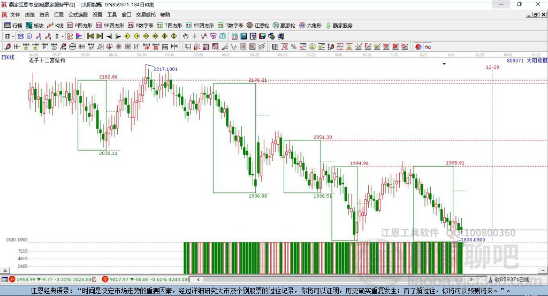Click the 收859371日线 status entry

pyautogui.click(x=509, y=279)
